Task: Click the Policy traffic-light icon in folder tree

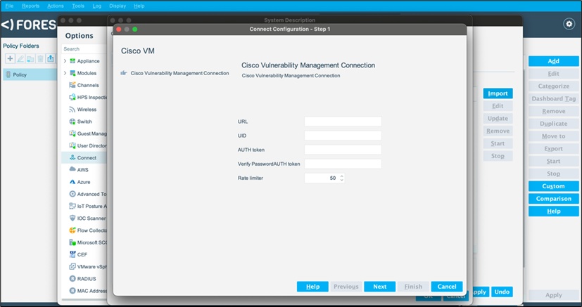Action: [8, 74]
